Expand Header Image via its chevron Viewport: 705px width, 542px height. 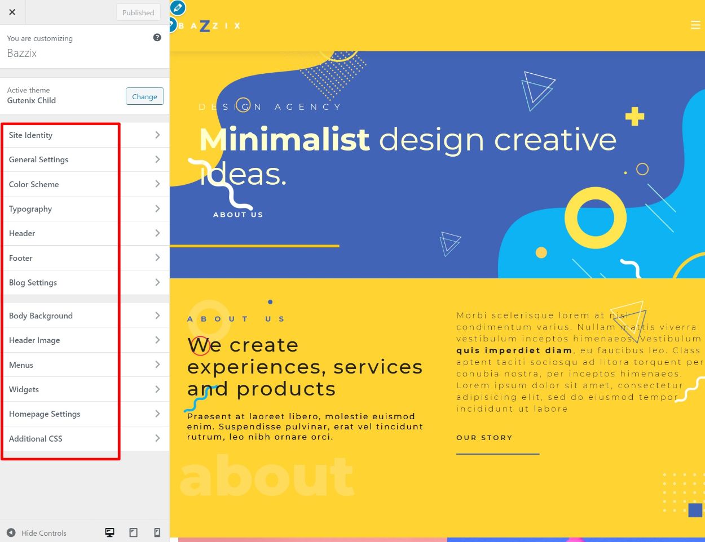tap(157, 340)
